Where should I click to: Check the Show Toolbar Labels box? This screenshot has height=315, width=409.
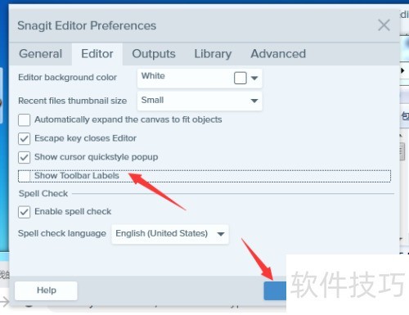(24, 176)
